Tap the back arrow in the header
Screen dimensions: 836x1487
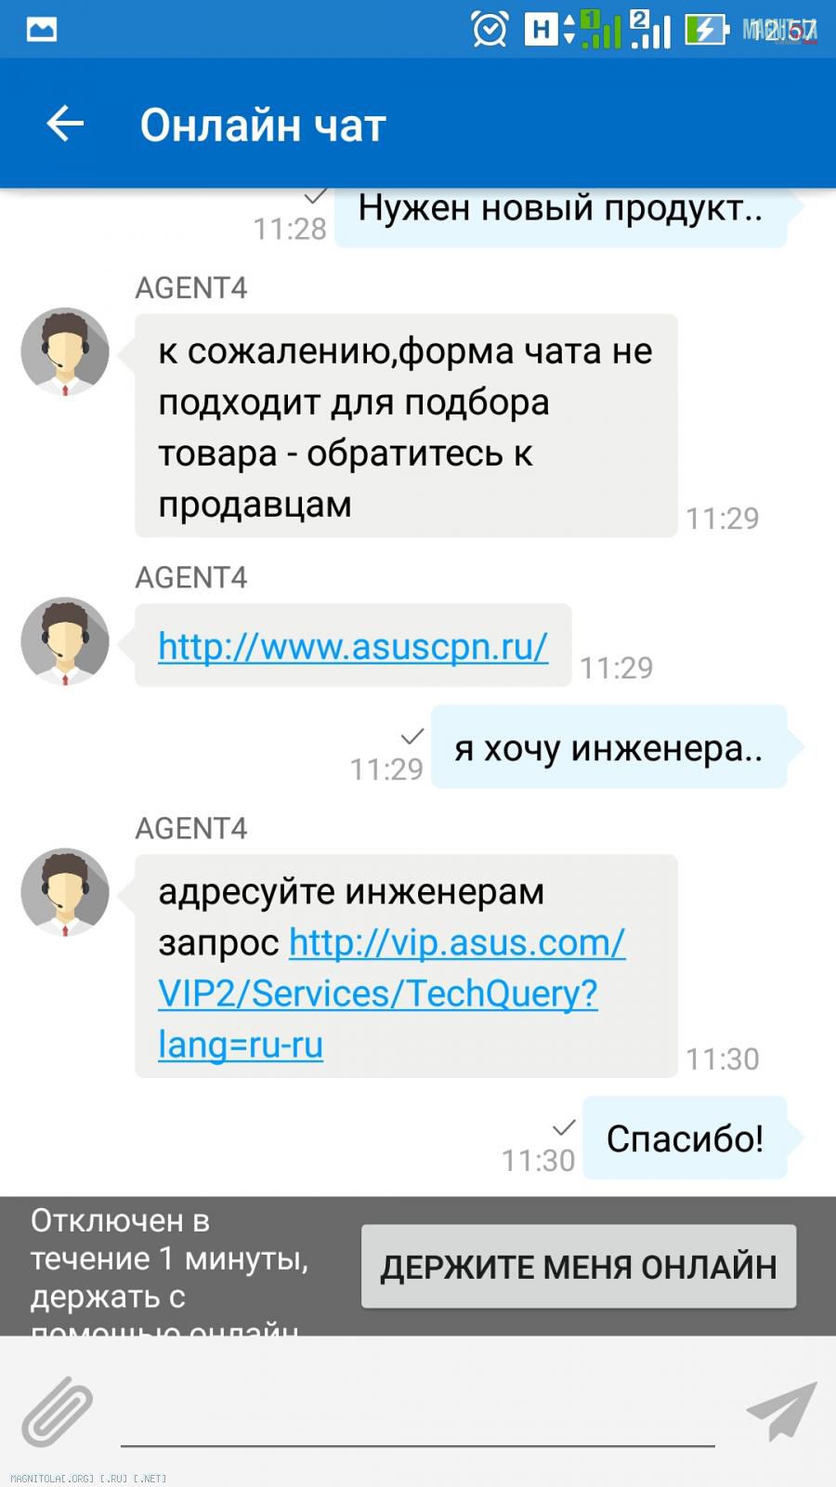(65, 124)
